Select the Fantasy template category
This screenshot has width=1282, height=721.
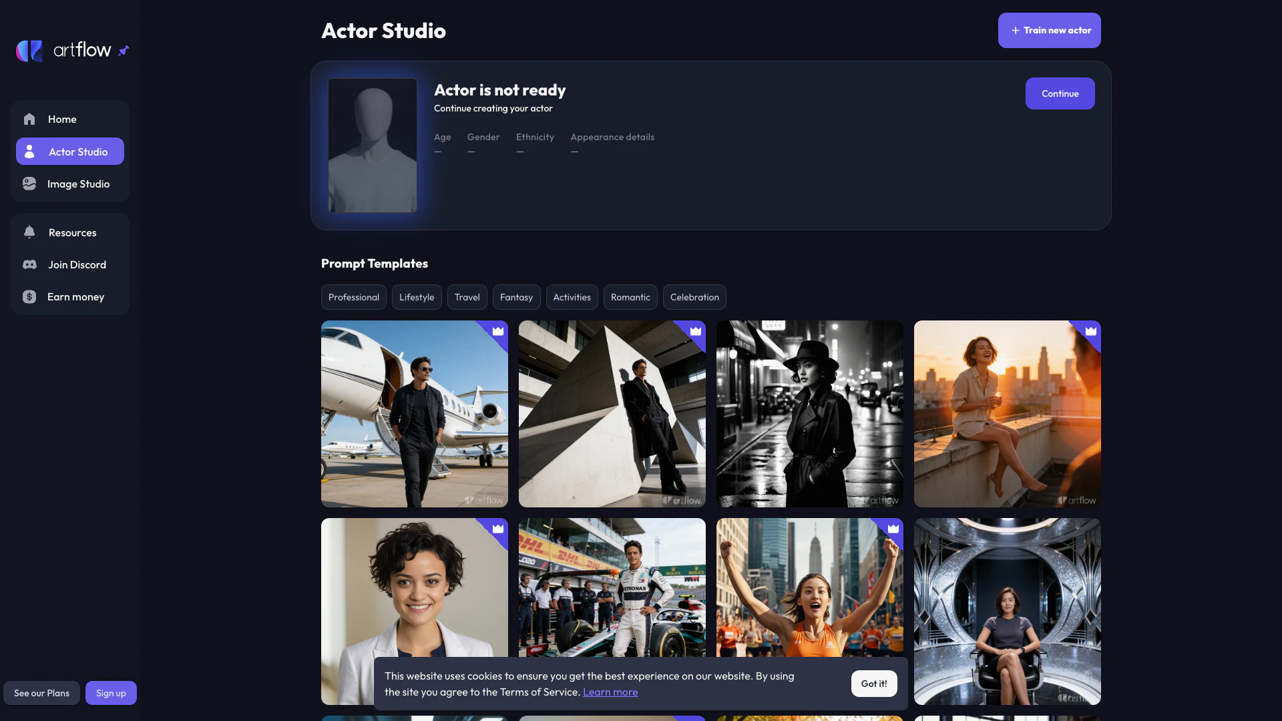pos(516,298)
